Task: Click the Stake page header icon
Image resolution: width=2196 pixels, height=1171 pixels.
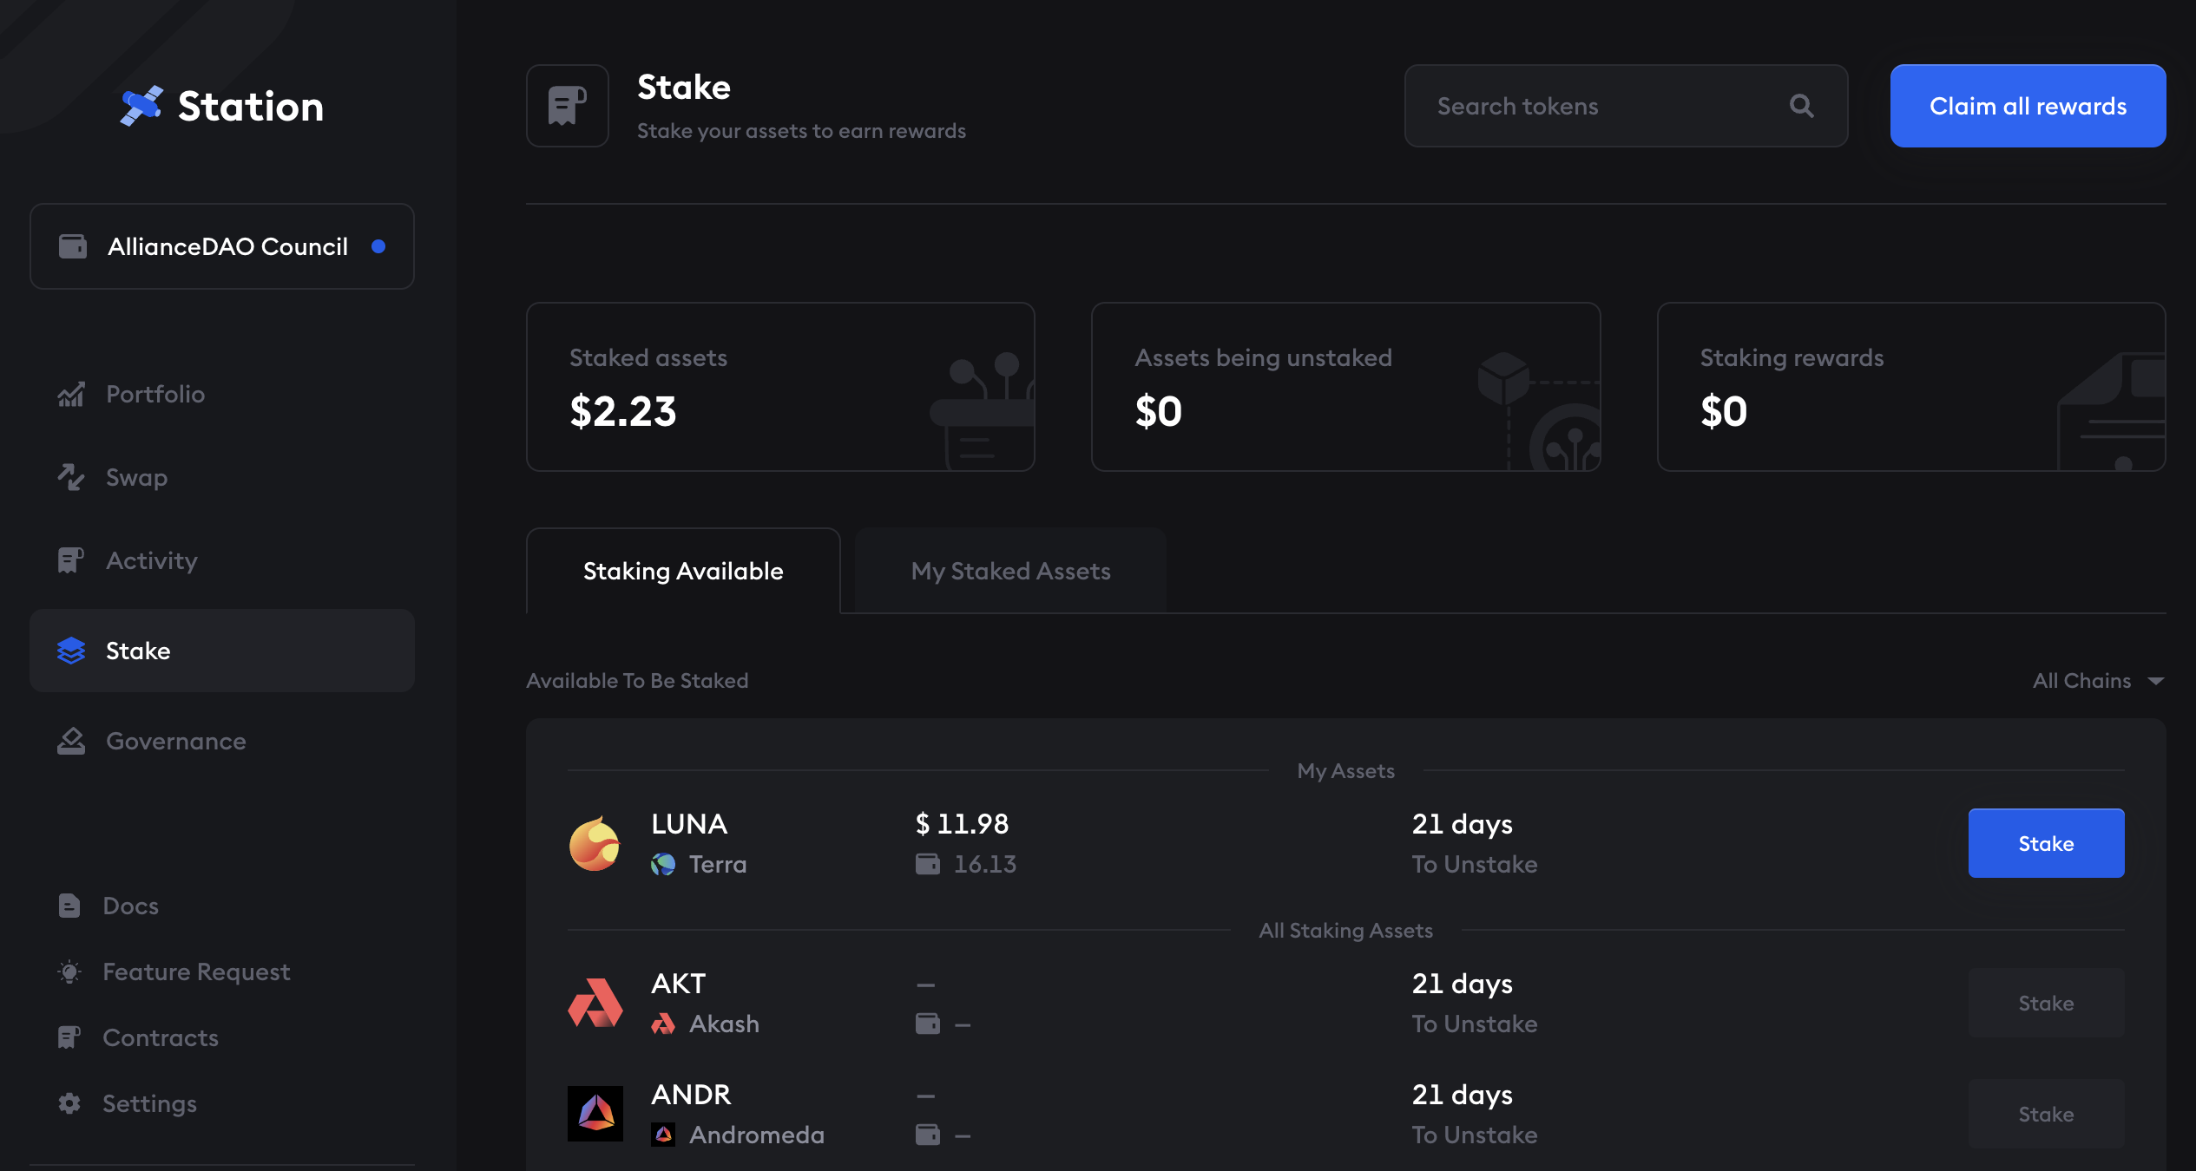Action: pyautogui.click(x=568, y=106)
